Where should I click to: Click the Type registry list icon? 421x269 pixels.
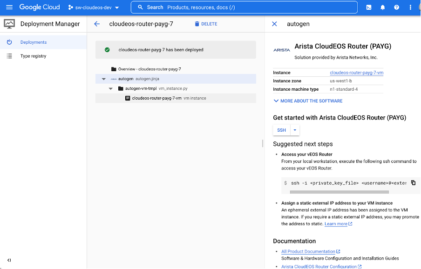pos(9,56)
